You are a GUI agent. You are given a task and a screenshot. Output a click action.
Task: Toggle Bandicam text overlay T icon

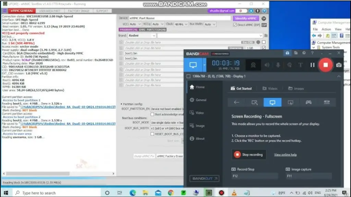click(x=300, y=65)
